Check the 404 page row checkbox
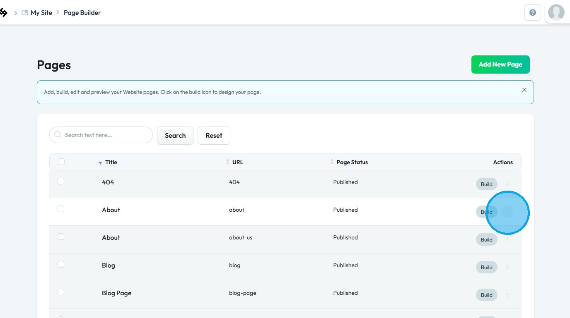The image size is (570, 318). click(61, 181)
